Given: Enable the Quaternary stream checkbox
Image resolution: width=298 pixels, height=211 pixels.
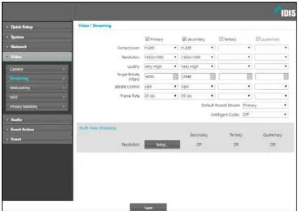Looking at the screenshot, I should click(x=258, y=39).
